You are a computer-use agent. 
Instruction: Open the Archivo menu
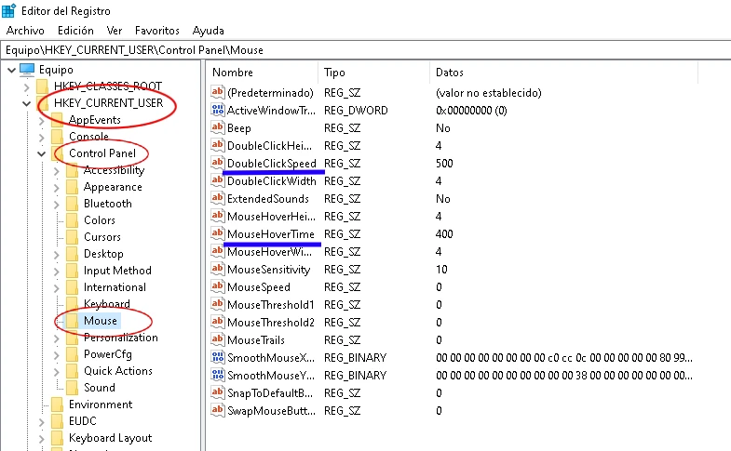point(25,31)
